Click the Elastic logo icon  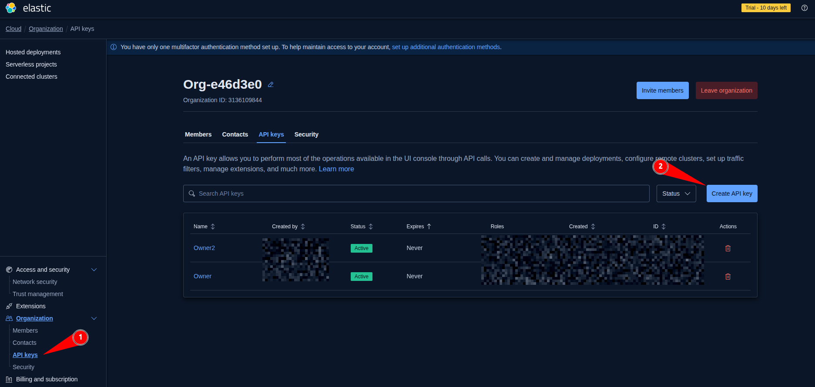11,8
